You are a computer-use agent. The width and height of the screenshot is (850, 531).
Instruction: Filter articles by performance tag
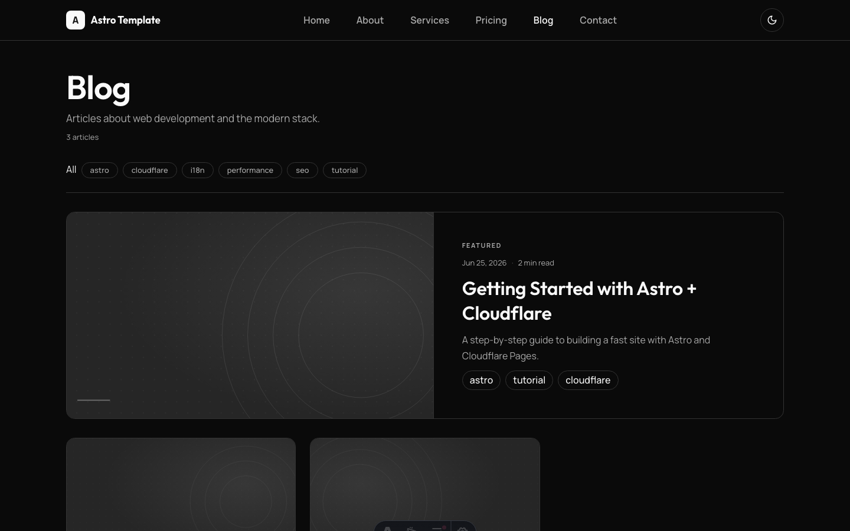(x=250, y=170)
